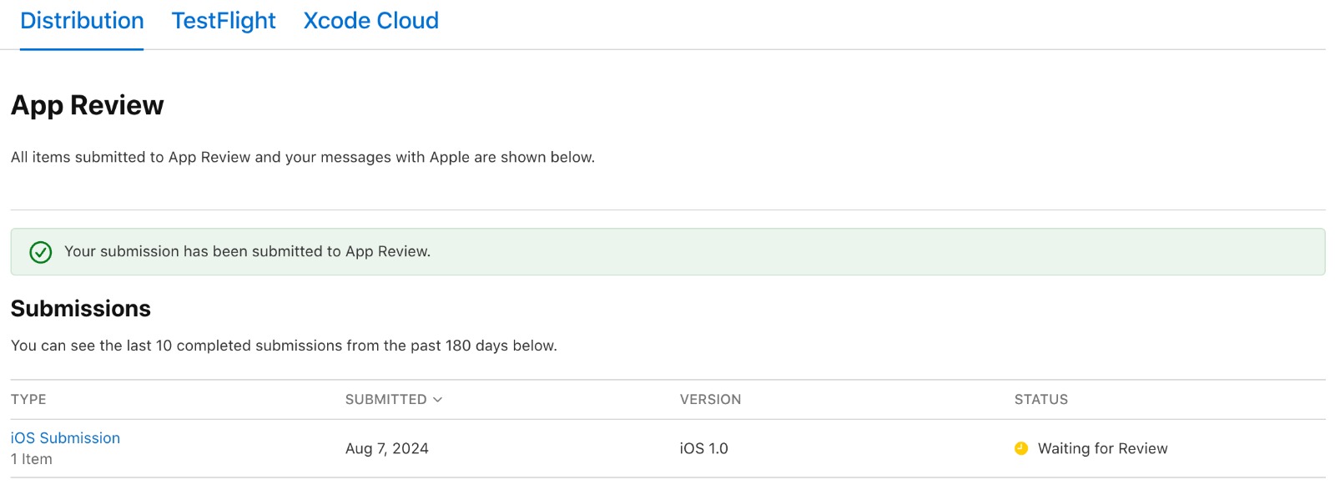The width and height of the screenshot is (1335, 485).
Task: Click the Submissions section heading
Action: coord(81,309)
